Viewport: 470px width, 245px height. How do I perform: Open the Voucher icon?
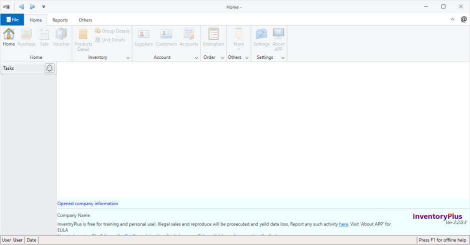[61, 37]
